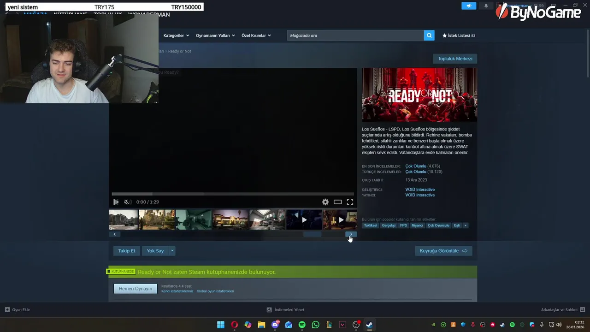Screen dimensions: 590x332
Task: Open Copilot from the taskbar
Action: pos(248,325)
